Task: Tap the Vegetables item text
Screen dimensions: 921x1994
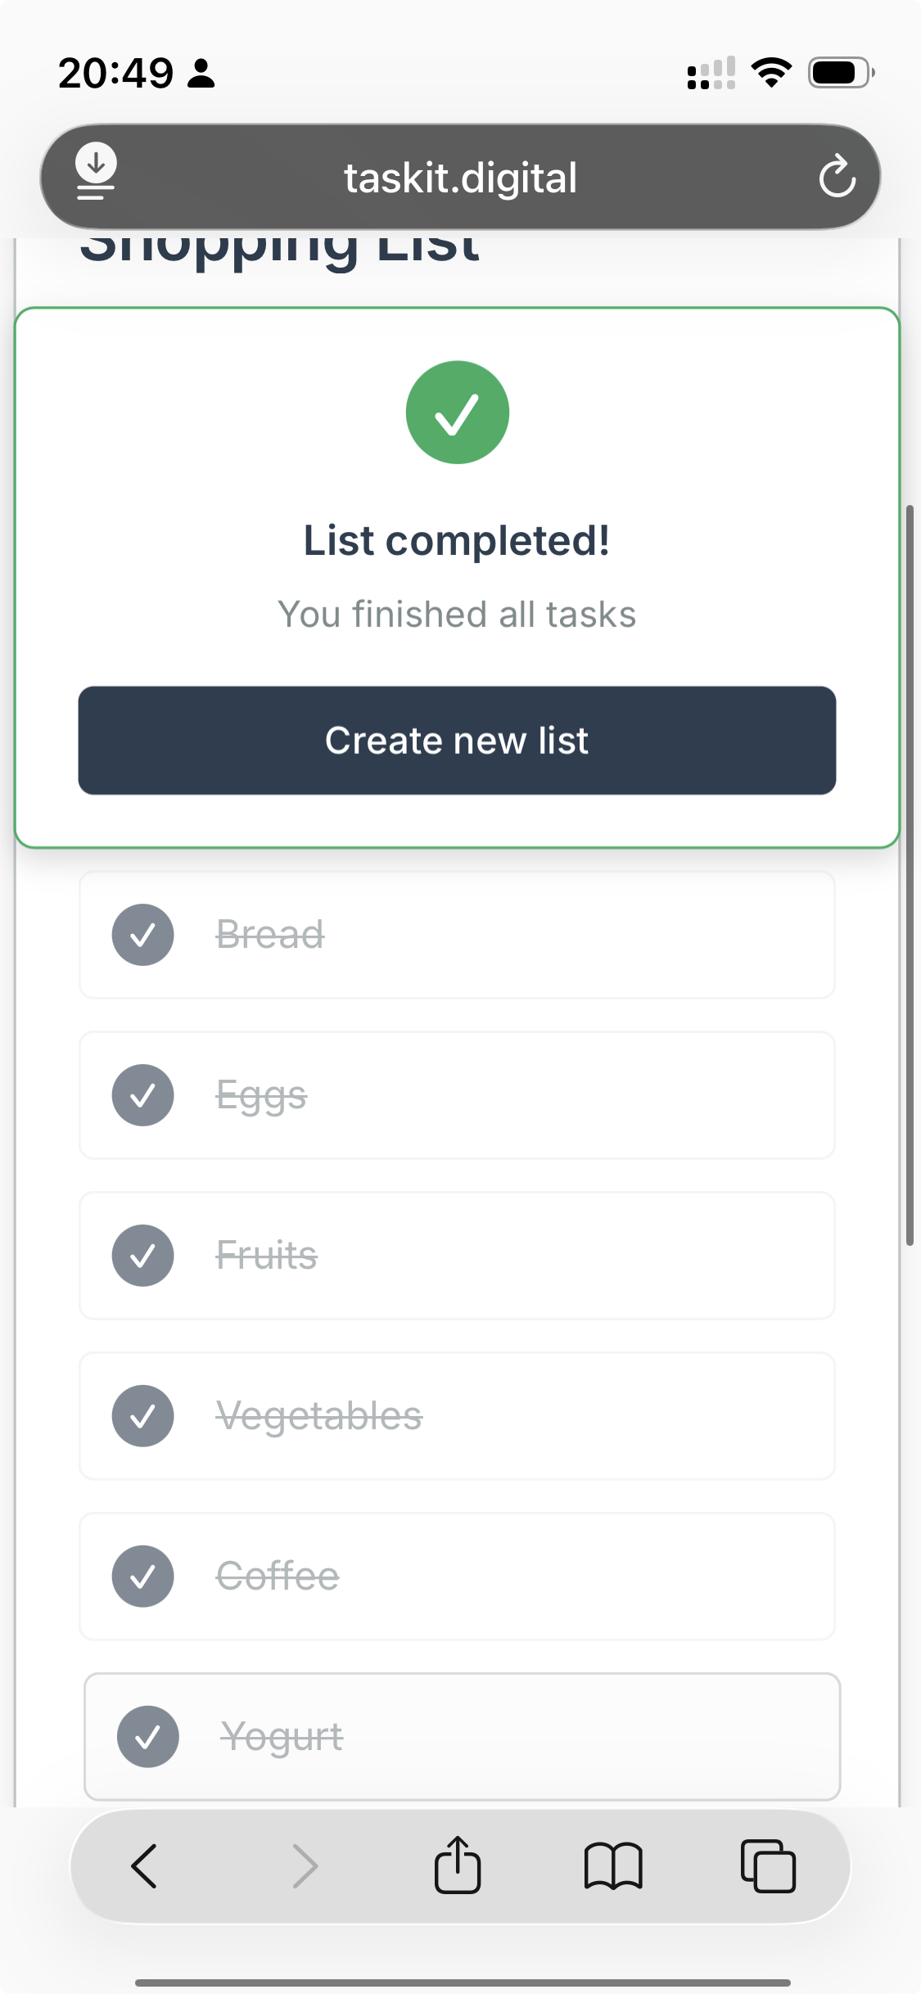Action: pyautogui.click(x=319, y=1416)
